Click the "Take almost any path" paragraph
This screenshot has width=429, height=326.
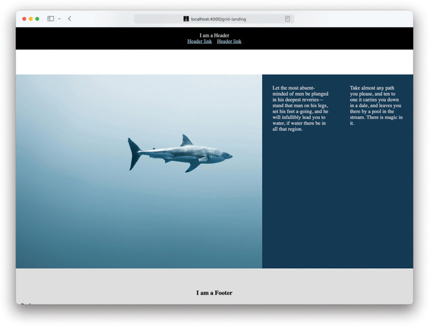coord(376,105)
